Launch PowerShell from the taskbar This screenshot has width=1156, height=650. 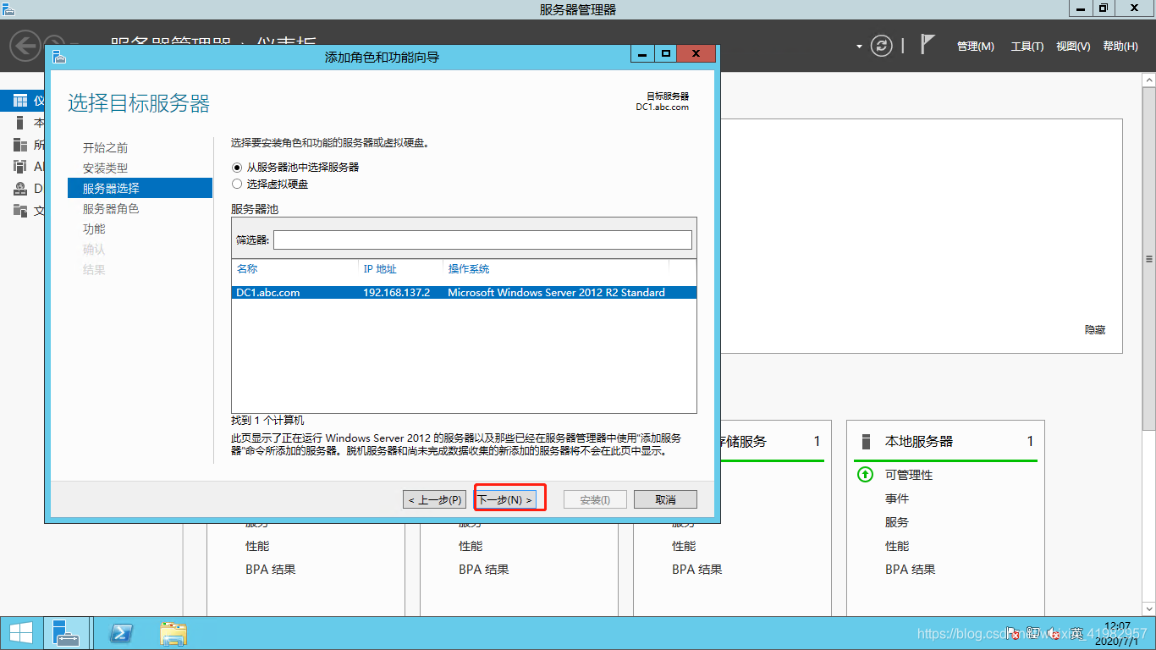click(121, 633)
